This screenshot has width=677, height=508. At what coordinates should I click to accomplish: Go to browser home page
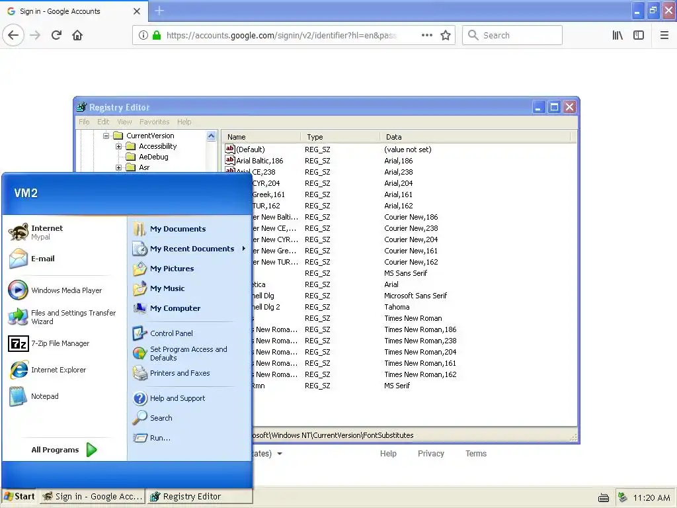click(x=77, y=35)
